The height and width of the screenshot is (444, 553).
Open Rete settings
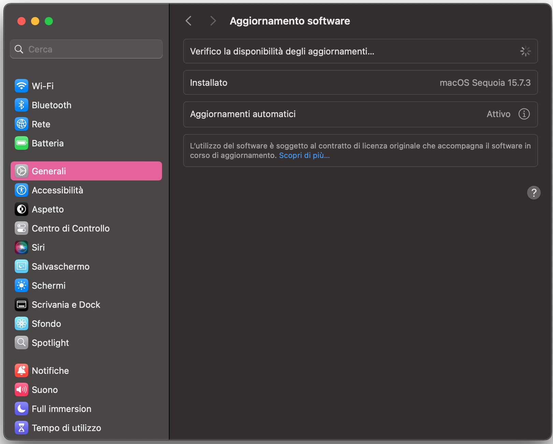point(41,124)
